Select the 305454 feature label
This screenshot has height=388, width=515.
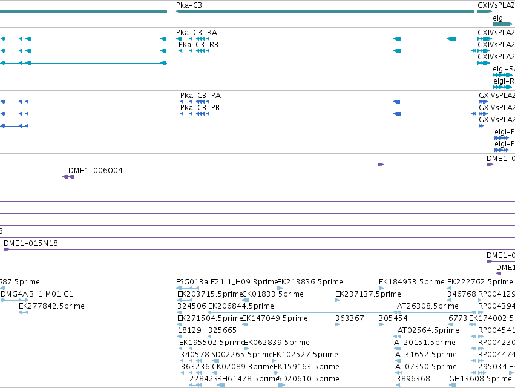click(x=393, y=318)
